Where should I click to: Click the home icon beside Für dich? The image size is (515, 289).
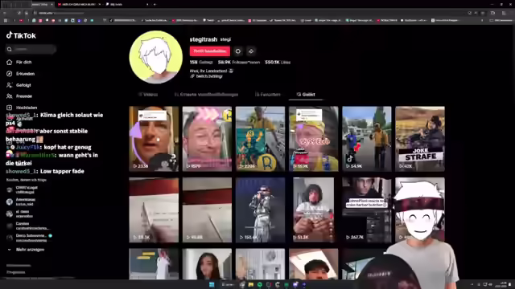9,62
